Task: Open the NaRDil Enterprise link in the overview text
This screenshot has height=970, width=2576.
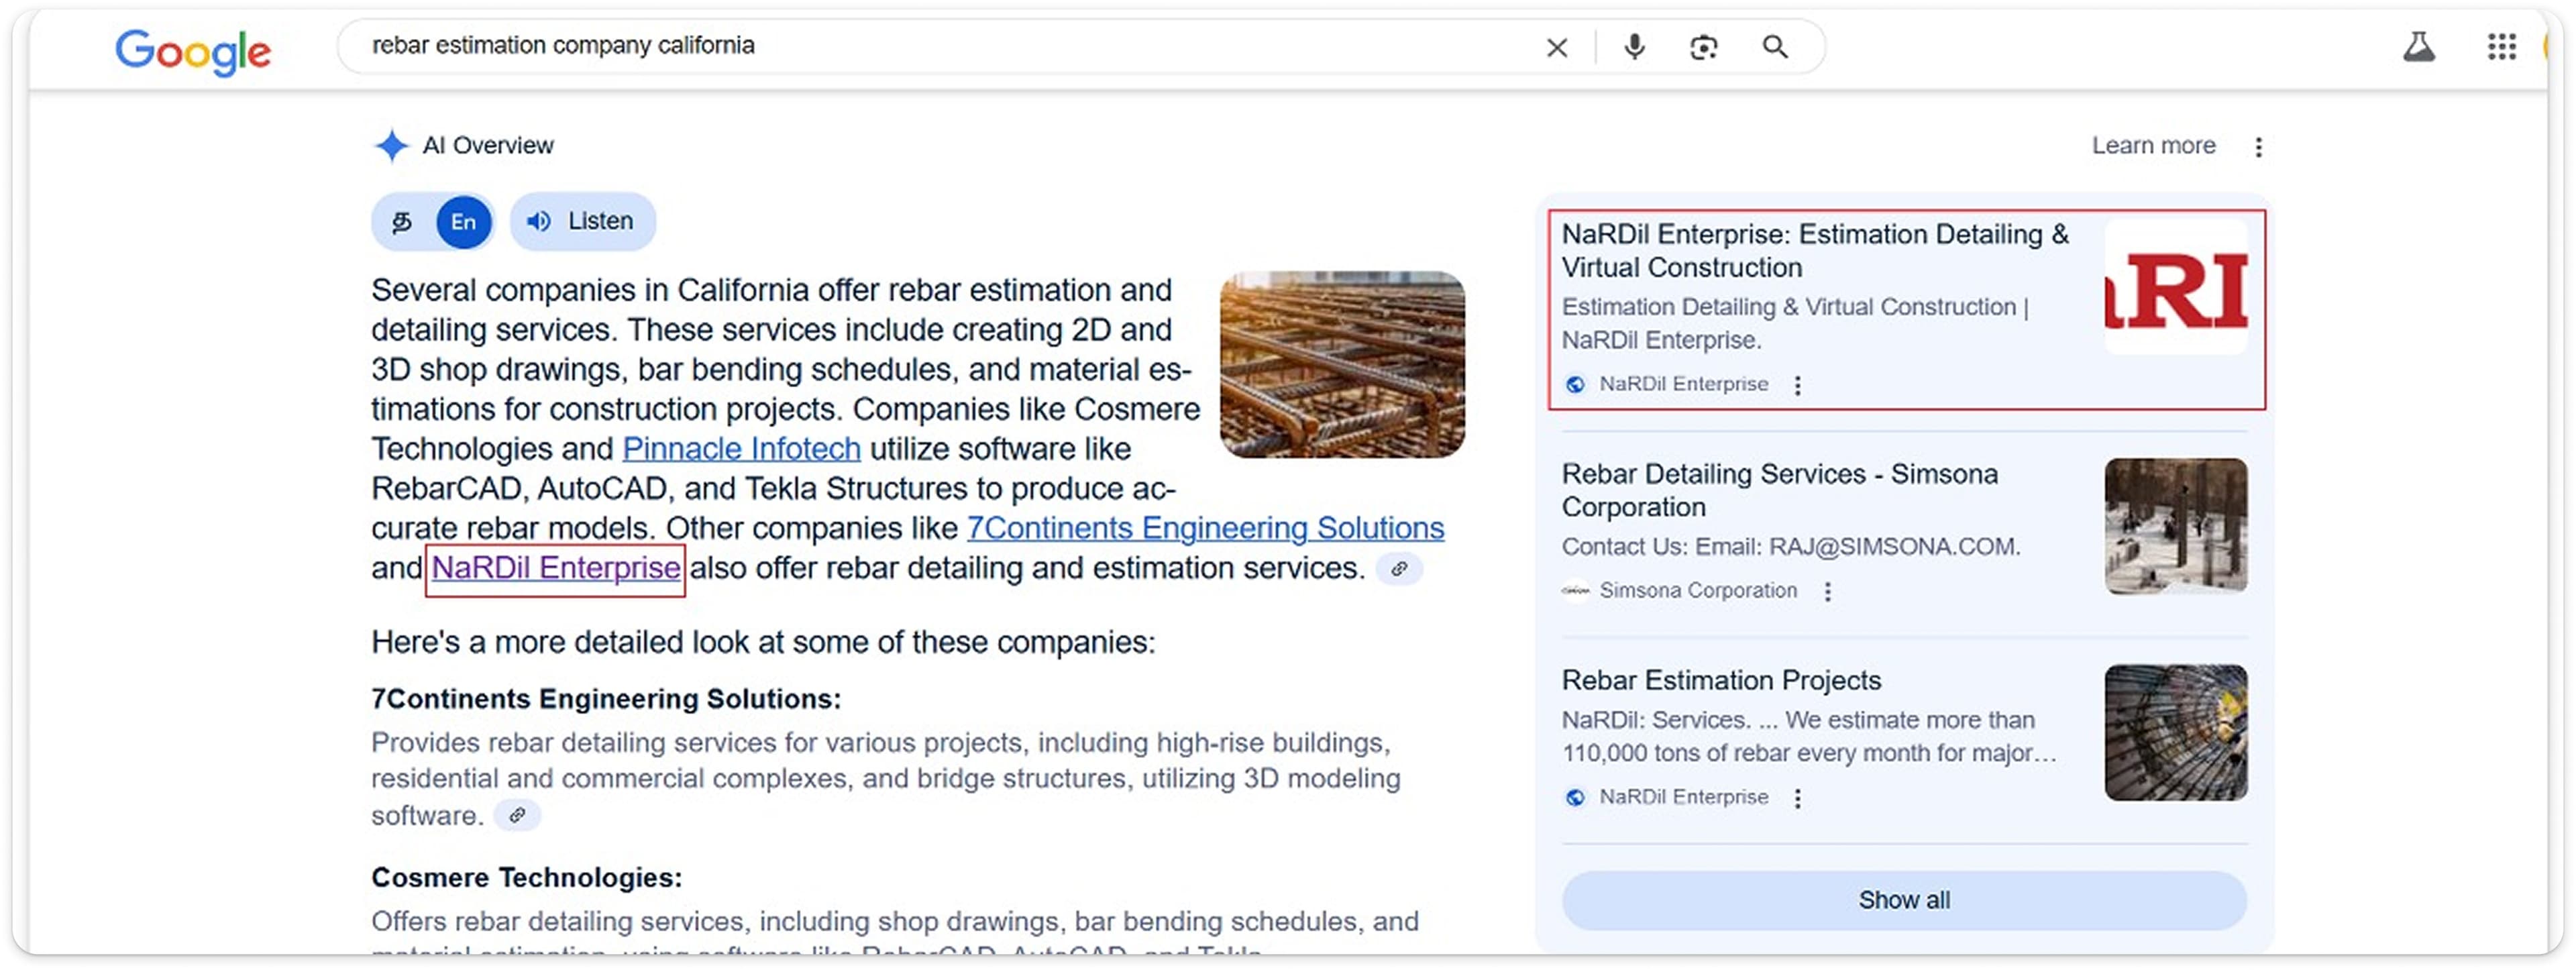Action: click(x=554, y=567)
